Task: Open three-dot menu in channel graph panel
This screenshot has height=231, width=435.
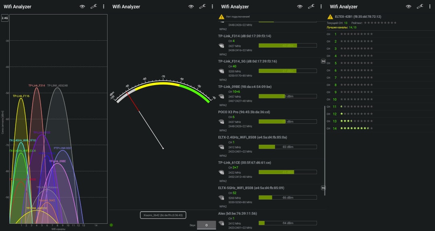Action: (104, 6)
